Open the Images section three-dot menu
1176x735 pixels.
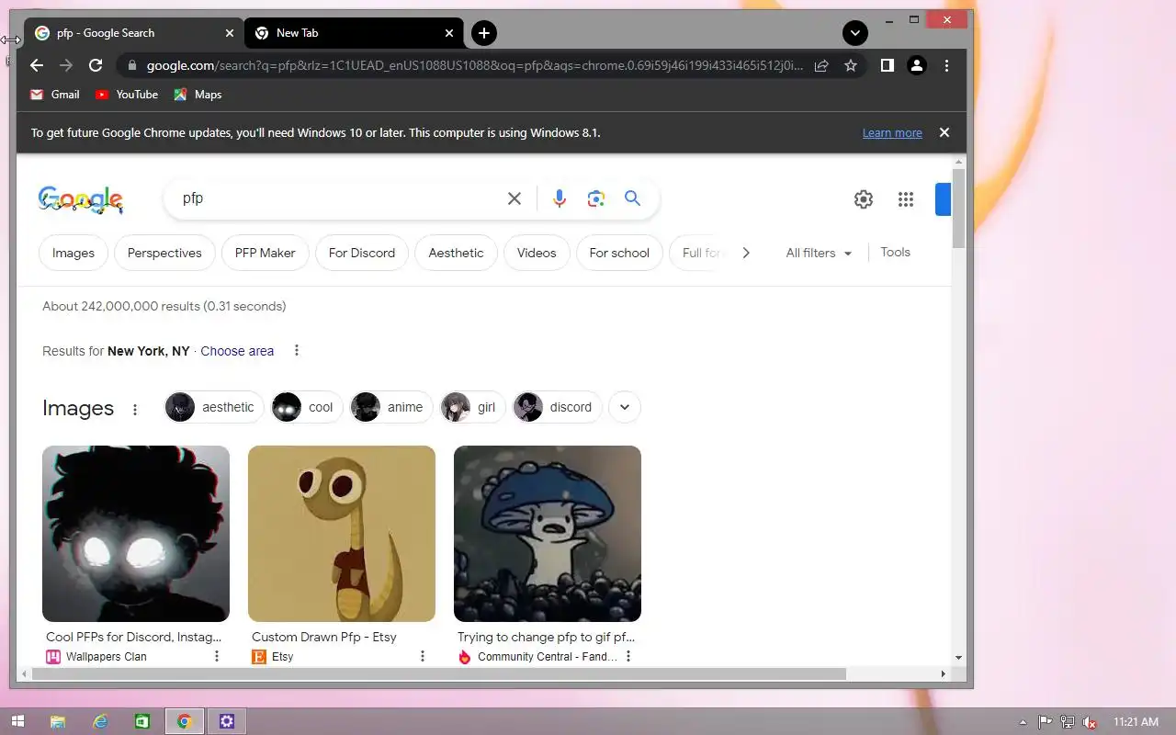pyautogui.click(x=135, y=410)
